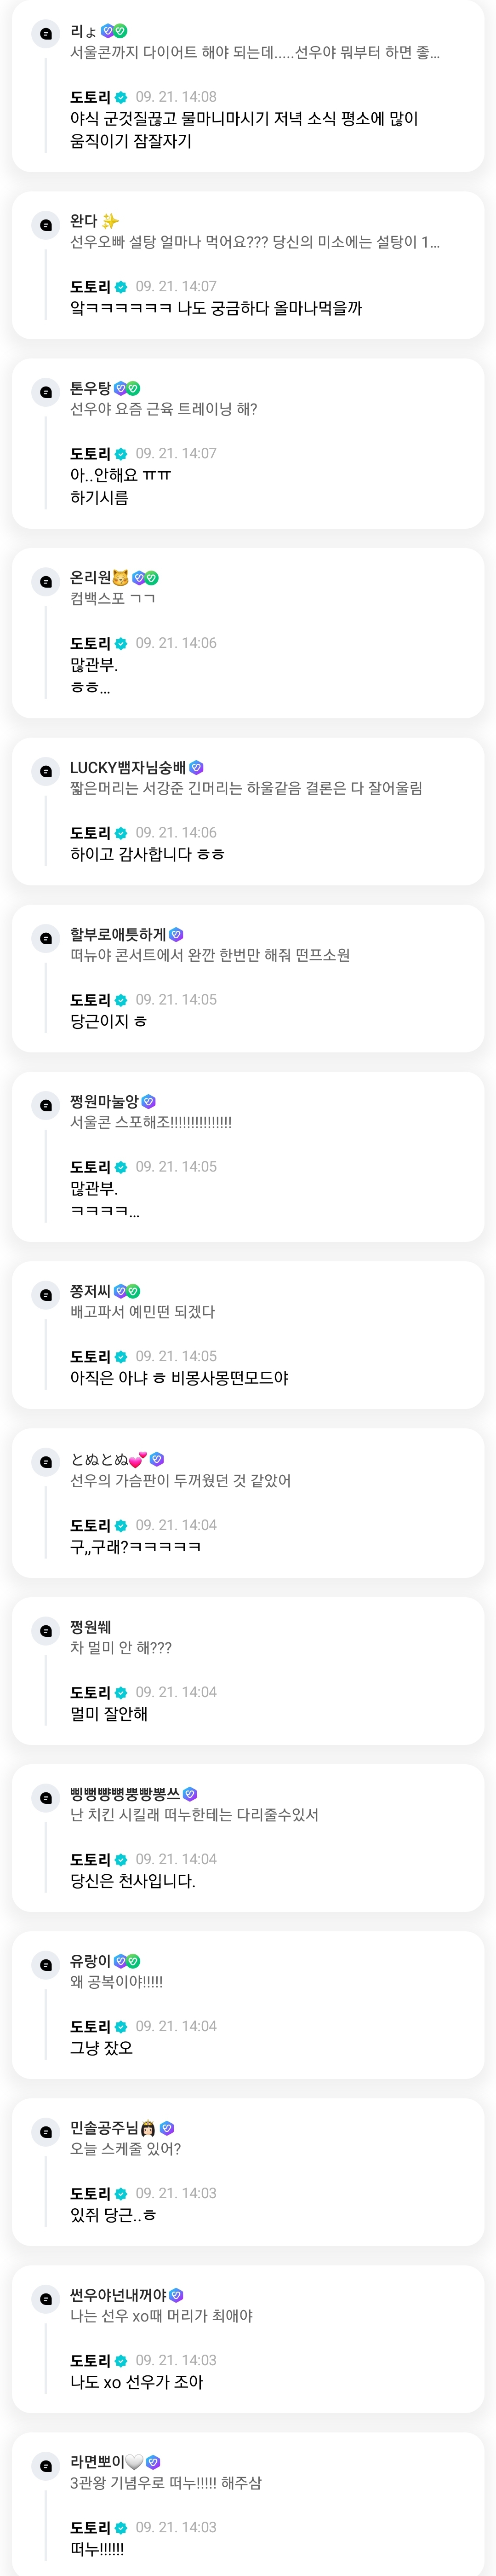
Task: Open profile icon of 톤우탕
Action: [45, 392]
